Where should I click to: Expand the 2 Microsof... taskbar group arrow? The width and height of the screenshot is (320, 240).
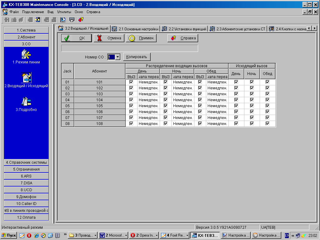point(126,236)
